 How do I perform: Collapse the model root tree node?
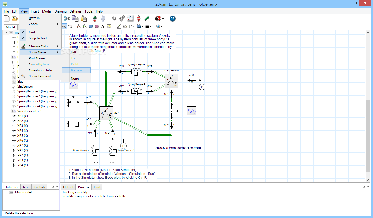coord(6,32)
